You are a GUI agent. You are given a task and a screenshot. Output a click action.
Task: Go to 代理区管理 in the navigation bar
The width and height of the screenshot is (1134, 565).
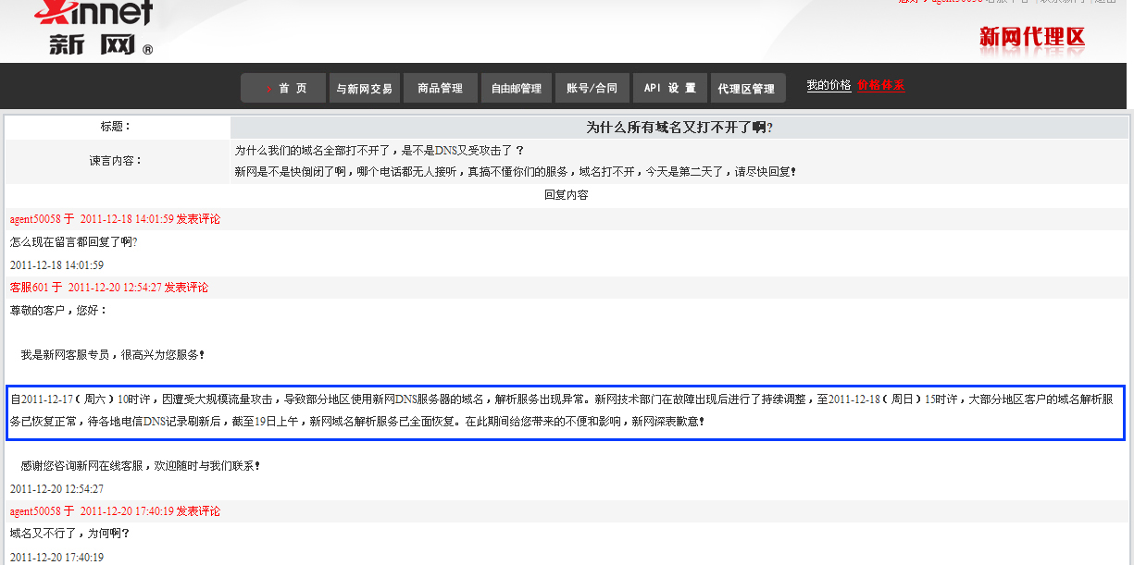[x=747, y=89]
